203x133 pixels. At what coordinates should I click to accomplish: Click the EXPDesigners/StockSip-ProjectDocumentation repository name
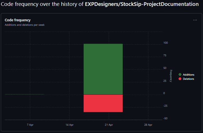(x=142, y=4)
